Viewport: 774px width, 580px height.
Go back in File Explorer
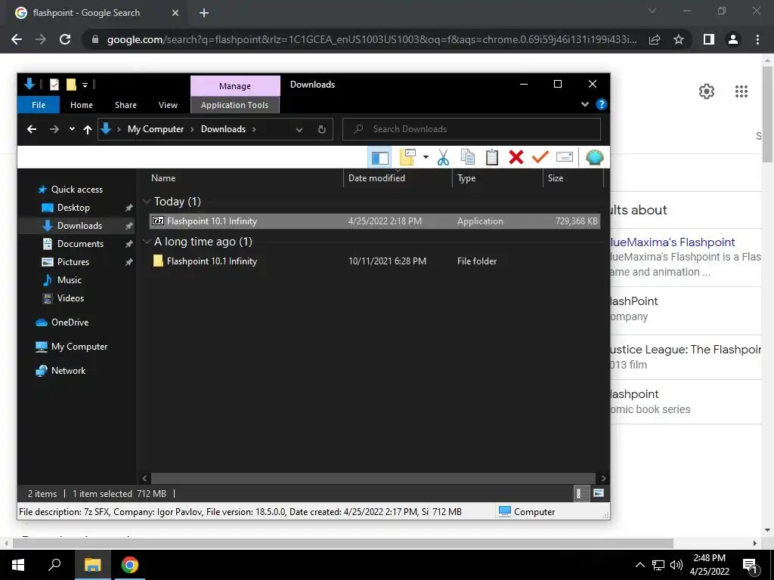click(32, 129)
